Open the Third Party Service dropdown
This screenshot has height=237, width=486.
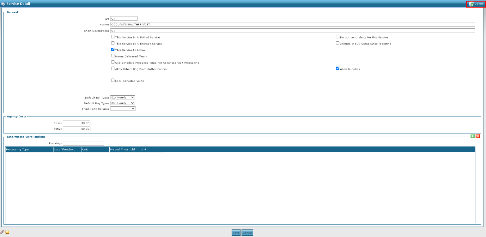(x=123, y=109)
